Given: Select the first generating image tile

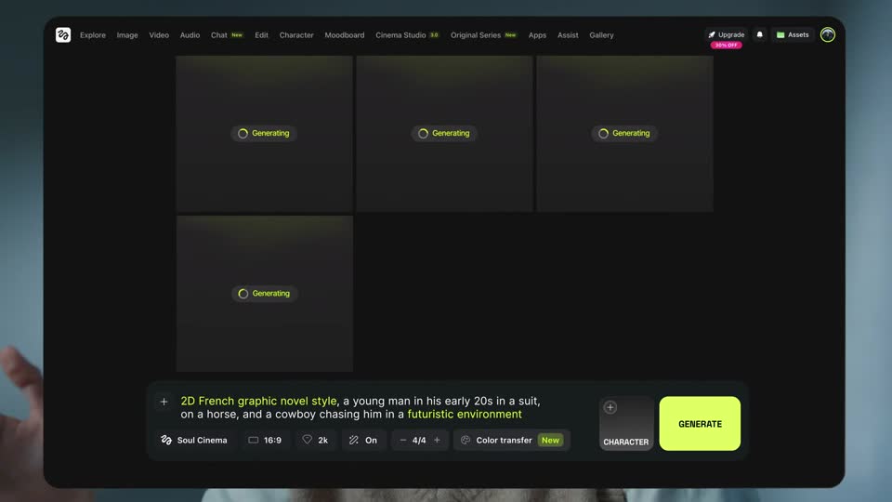Looking at the screenshot, I should 264,133.
